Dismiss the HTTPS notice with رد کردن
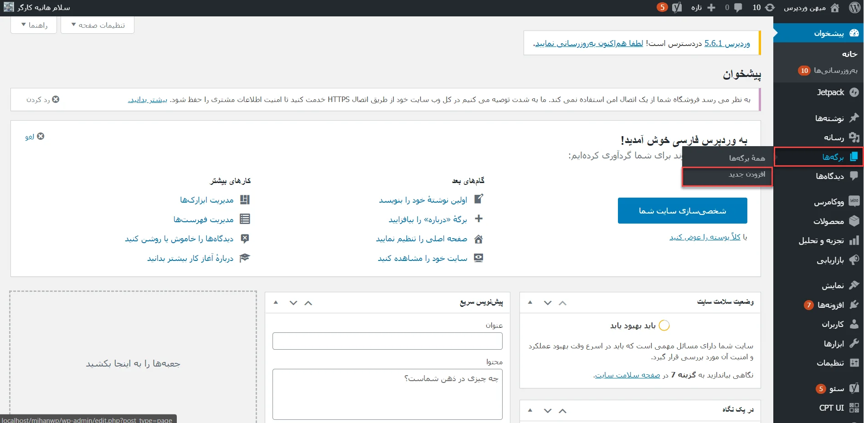The image size is (864, 423). (43, 99)
